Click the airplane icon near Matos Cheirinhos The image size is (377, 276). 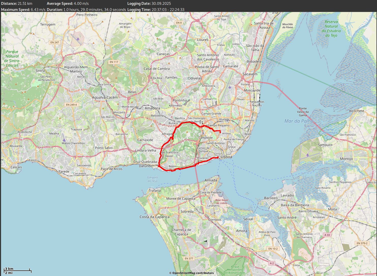tap(64, 140)
